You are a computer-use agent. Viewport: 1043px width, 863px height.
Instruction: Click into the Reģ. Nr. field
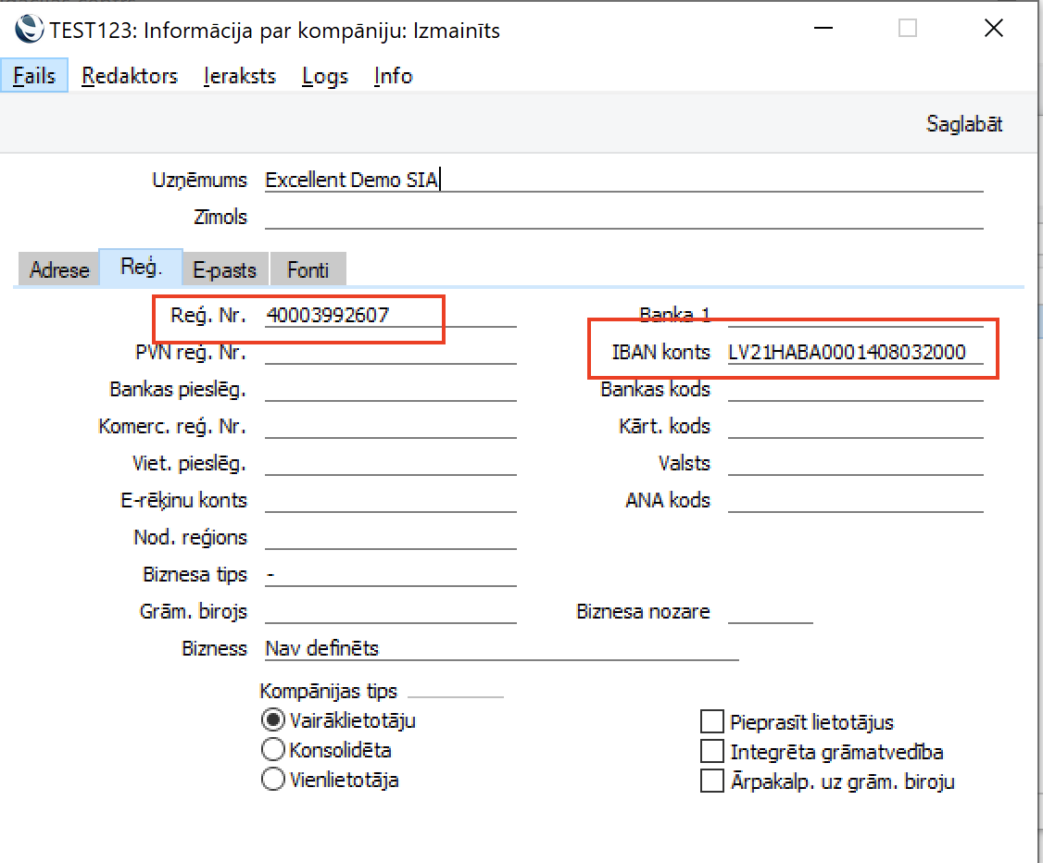[x=389, y=316]
